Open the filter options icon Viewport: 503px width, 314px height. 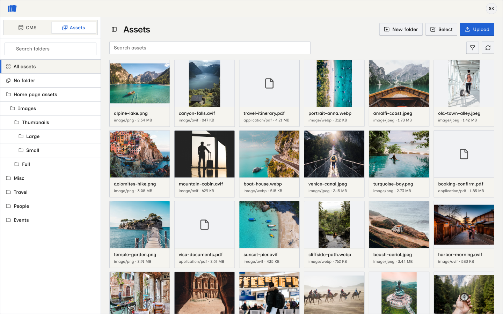tap(473, 48)
